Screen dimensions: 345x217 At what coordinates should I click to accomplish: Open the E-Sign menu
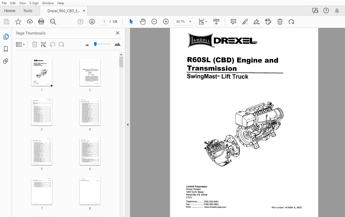(34, 3)
